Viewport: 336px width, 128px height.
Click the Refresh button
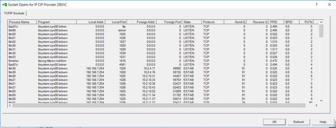point(299,122)
